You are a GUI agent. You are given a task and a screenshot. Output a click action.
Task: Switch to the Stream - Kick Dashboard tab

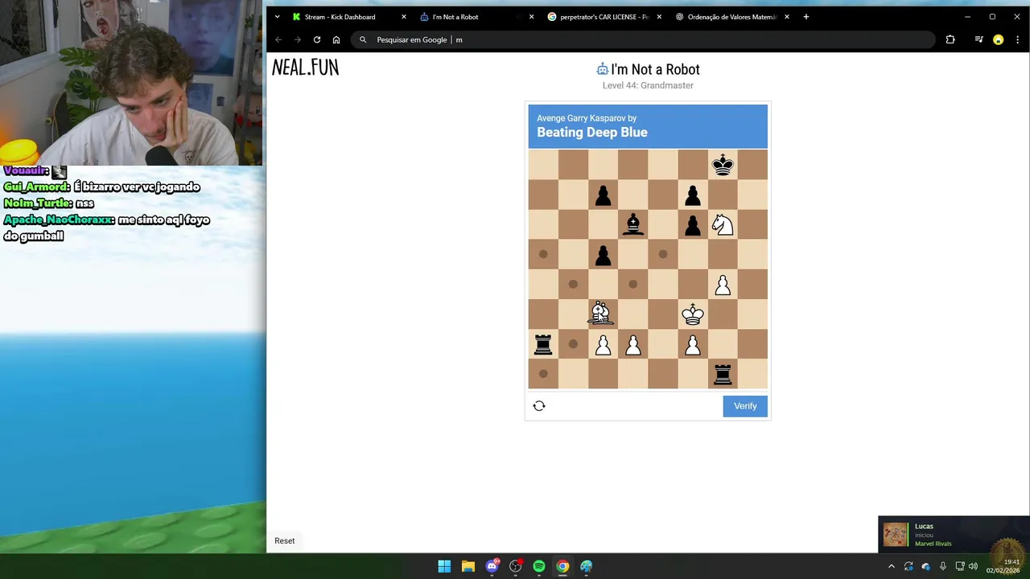point(348,17)
